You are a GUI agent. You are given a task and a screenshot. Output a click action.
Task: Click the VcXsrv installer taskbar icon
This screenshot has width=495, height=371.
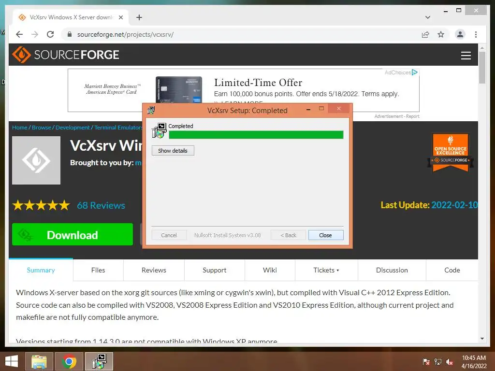(99, 361)
